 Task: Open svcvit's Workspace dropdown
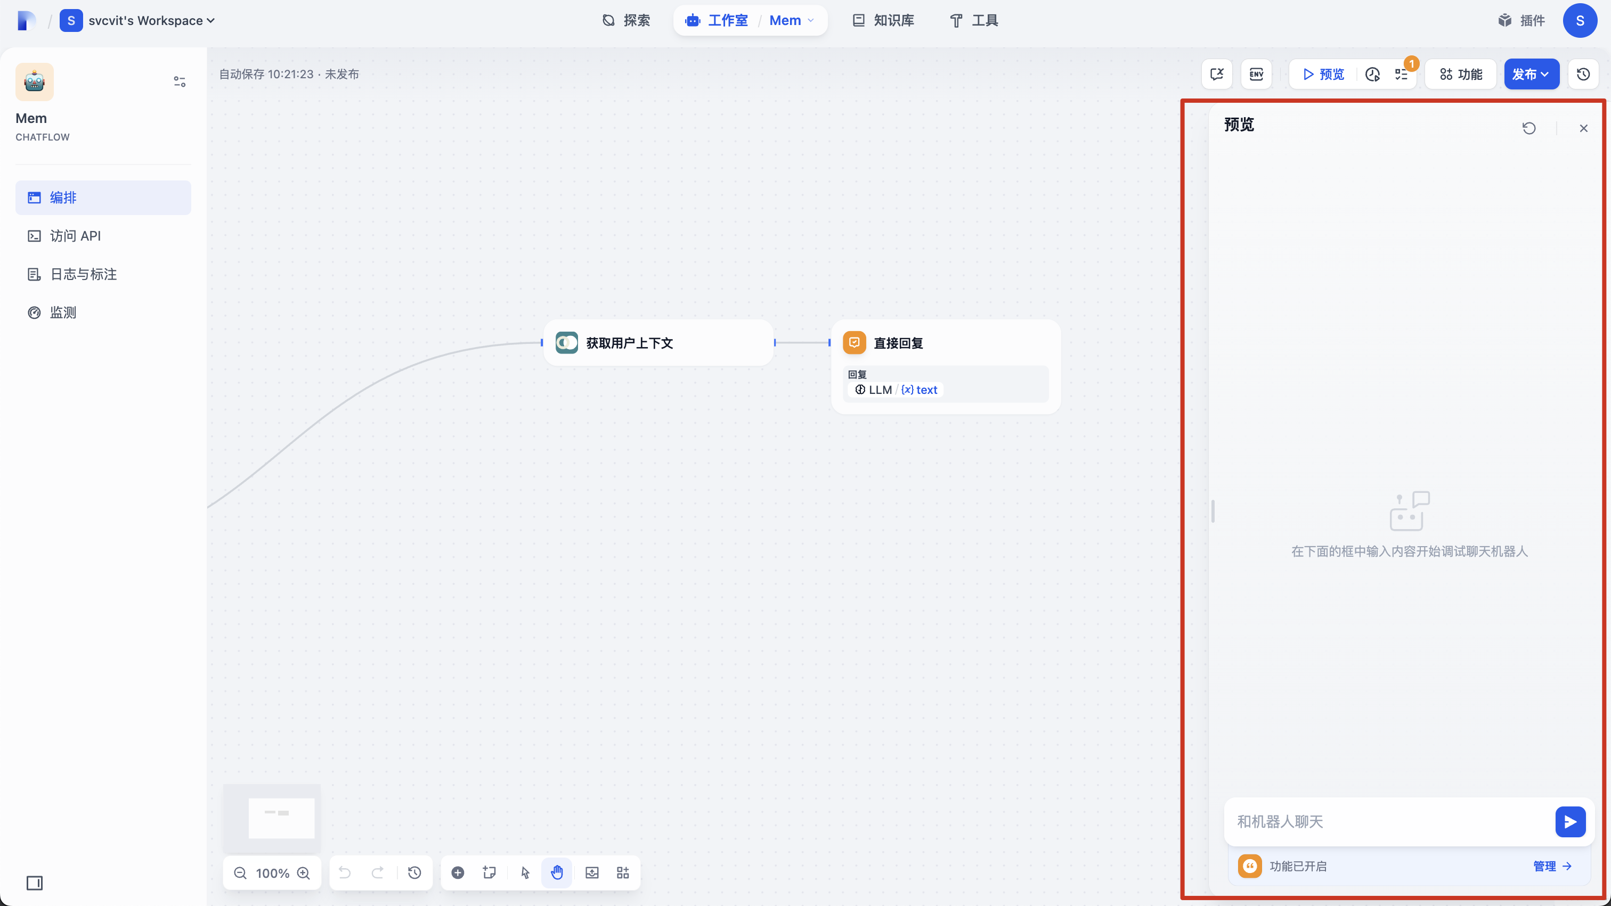150,21
